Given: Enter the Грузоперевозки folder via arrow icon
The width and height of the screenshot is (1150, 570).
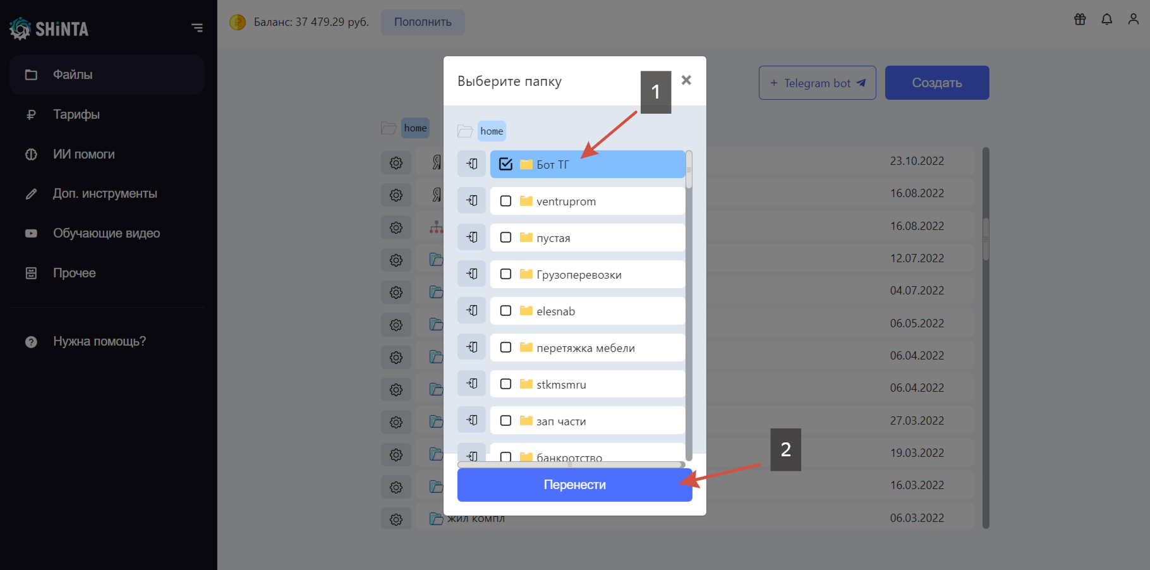Looking at the screenshot, I should 472,274.
